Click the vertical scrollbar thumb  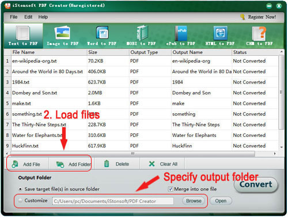click(281, 93)
